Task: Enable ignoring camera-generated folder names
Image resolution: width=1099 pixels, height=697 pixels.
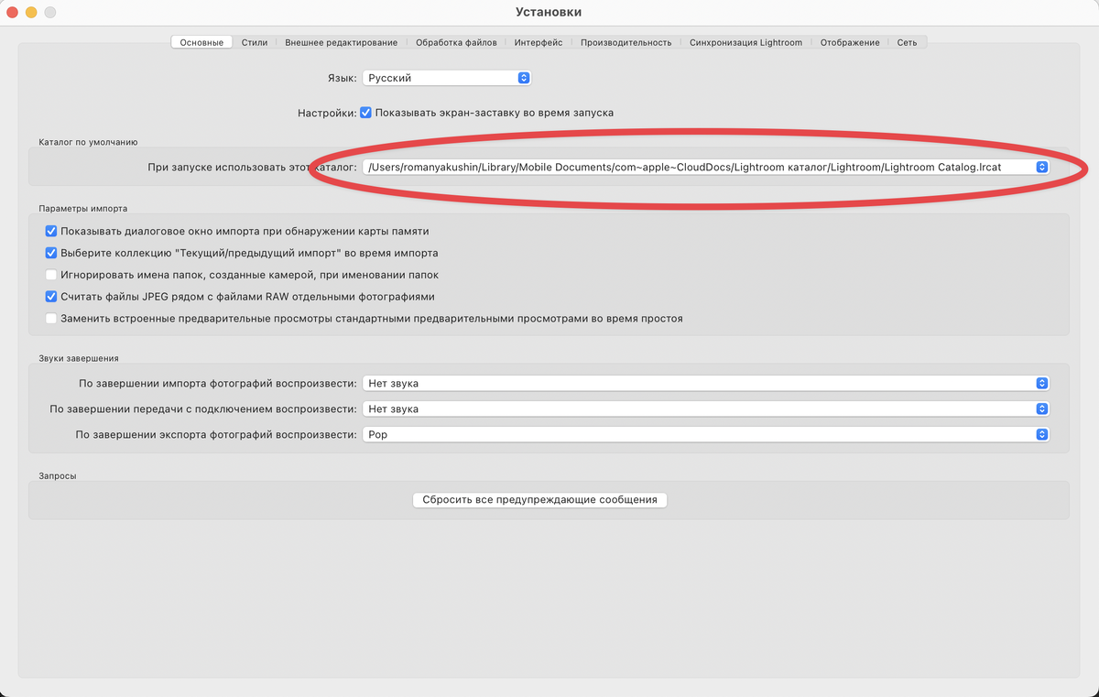Action: (51, 275)
